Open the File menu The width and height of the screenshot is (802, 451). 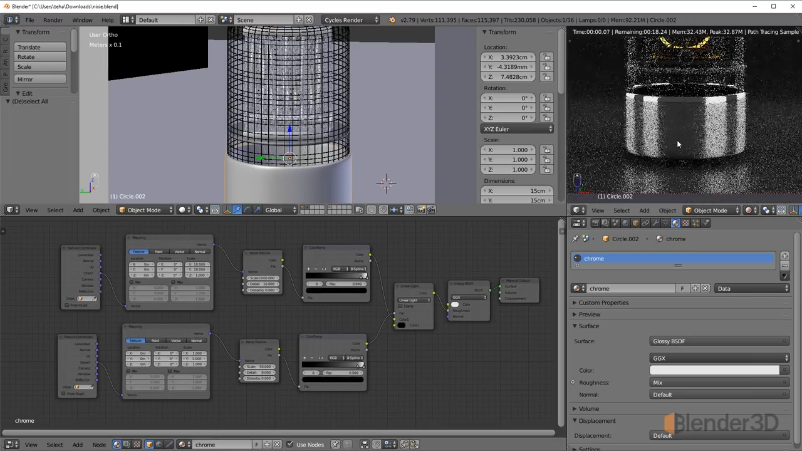coord(29,20)
